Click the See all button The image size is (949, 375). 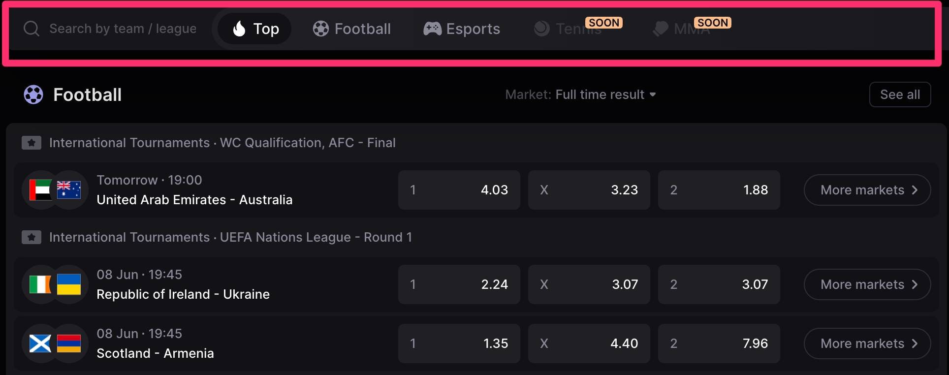(900, 94)
